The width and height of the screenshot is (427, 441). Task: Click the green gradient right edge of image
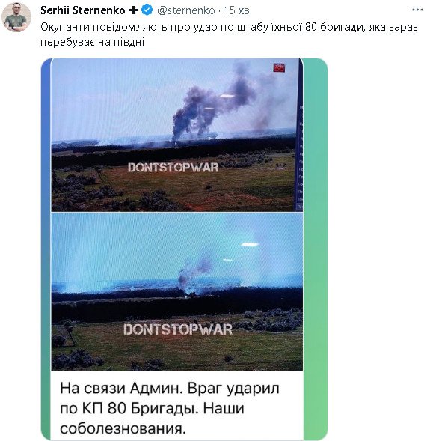[x=316, y=249]
